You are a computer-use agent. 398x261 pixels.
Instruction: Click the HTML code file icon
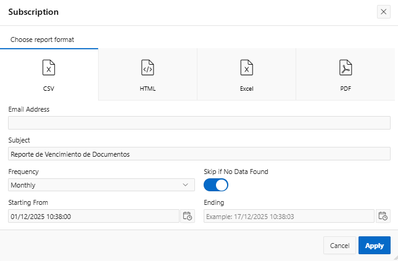(x=147, y=67)
